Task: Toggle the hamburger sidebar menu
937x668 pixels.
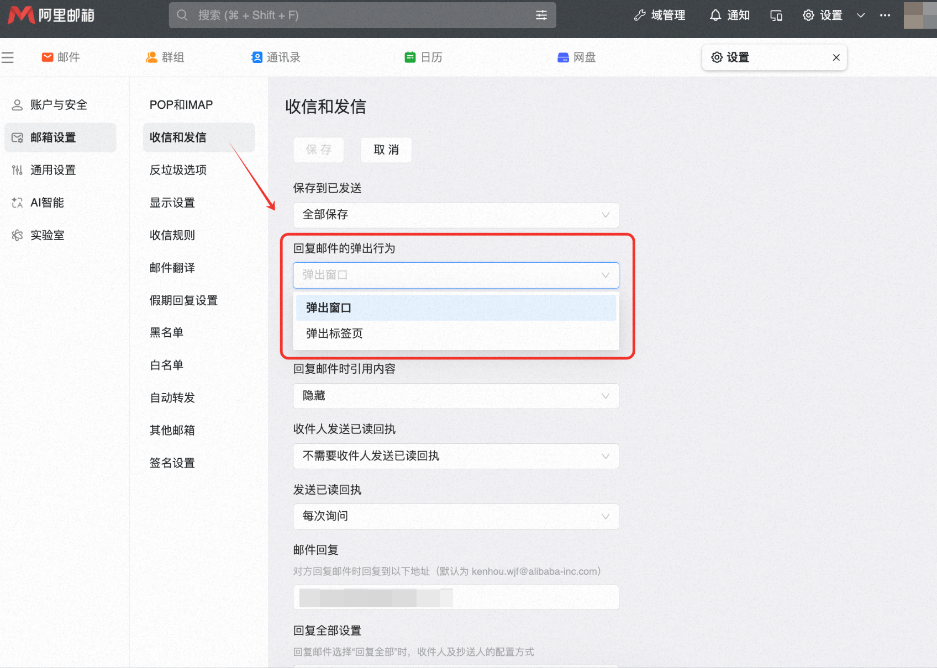Action: [8, 57]
